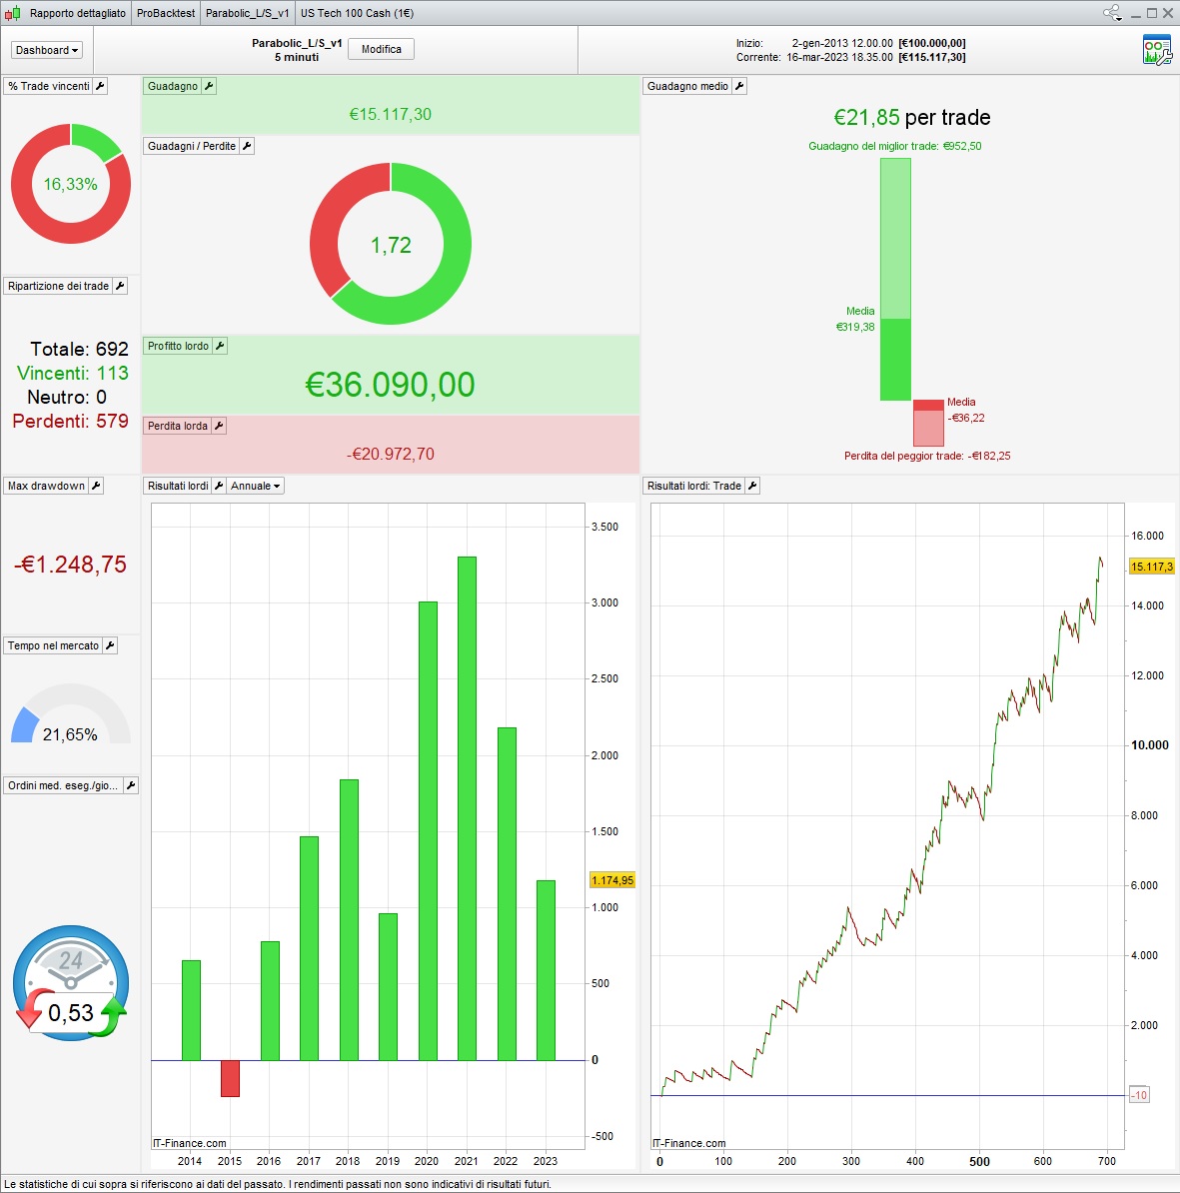1180x1193 pixels.
Task: Click the Perdenti: 579 text
Action: coord(70,421)
